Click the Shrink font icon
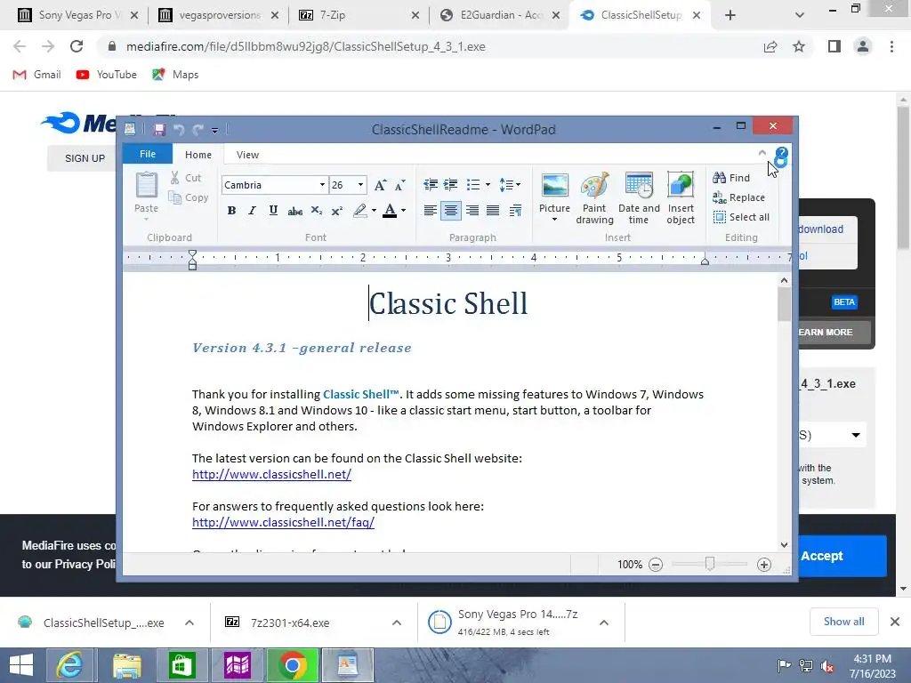Image resolution: width=911 pixels, height=683 pixels. pyautogui.click(x=399, y=185)
